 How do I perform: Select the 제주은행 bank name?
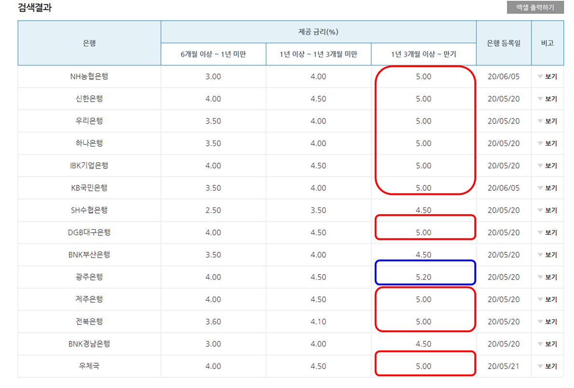point(89,299)
